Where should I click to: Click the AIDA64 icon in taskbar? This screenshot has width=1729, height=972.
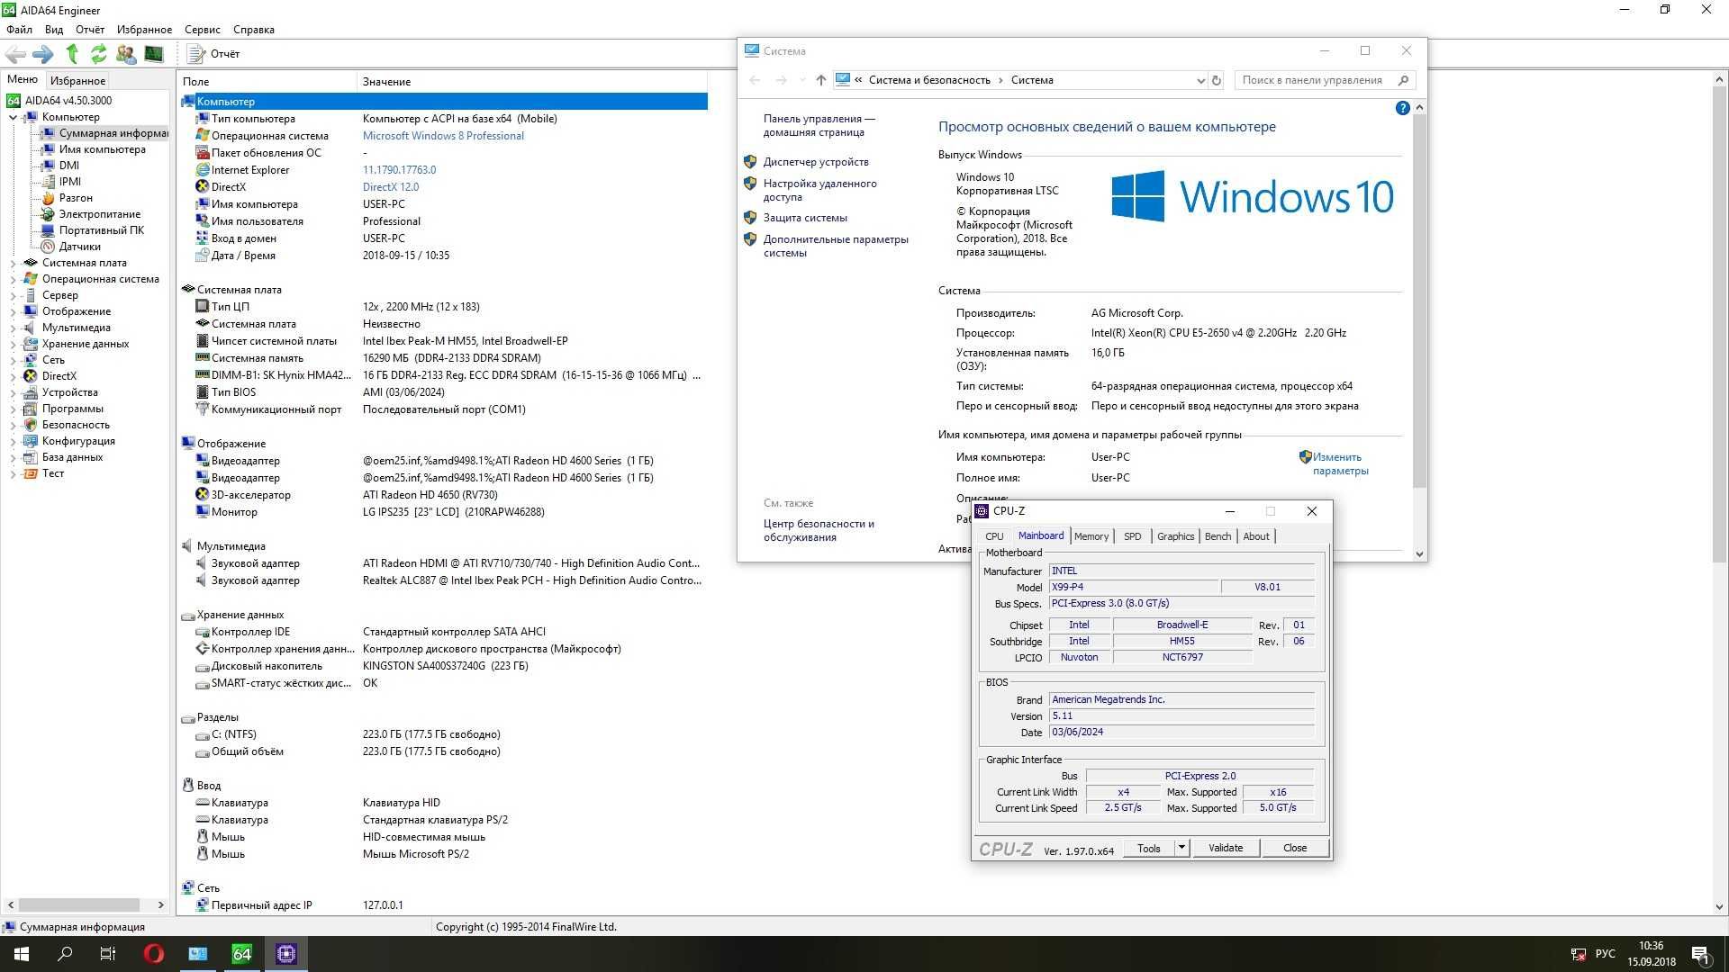click(241, 954)
